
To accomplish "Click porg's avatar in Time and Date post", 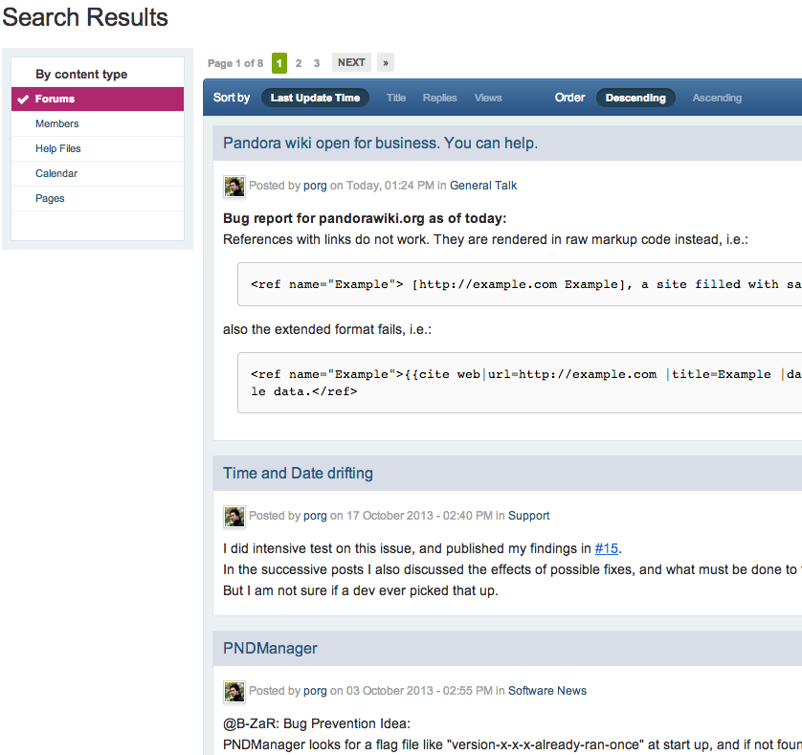I will pos(234,517).
